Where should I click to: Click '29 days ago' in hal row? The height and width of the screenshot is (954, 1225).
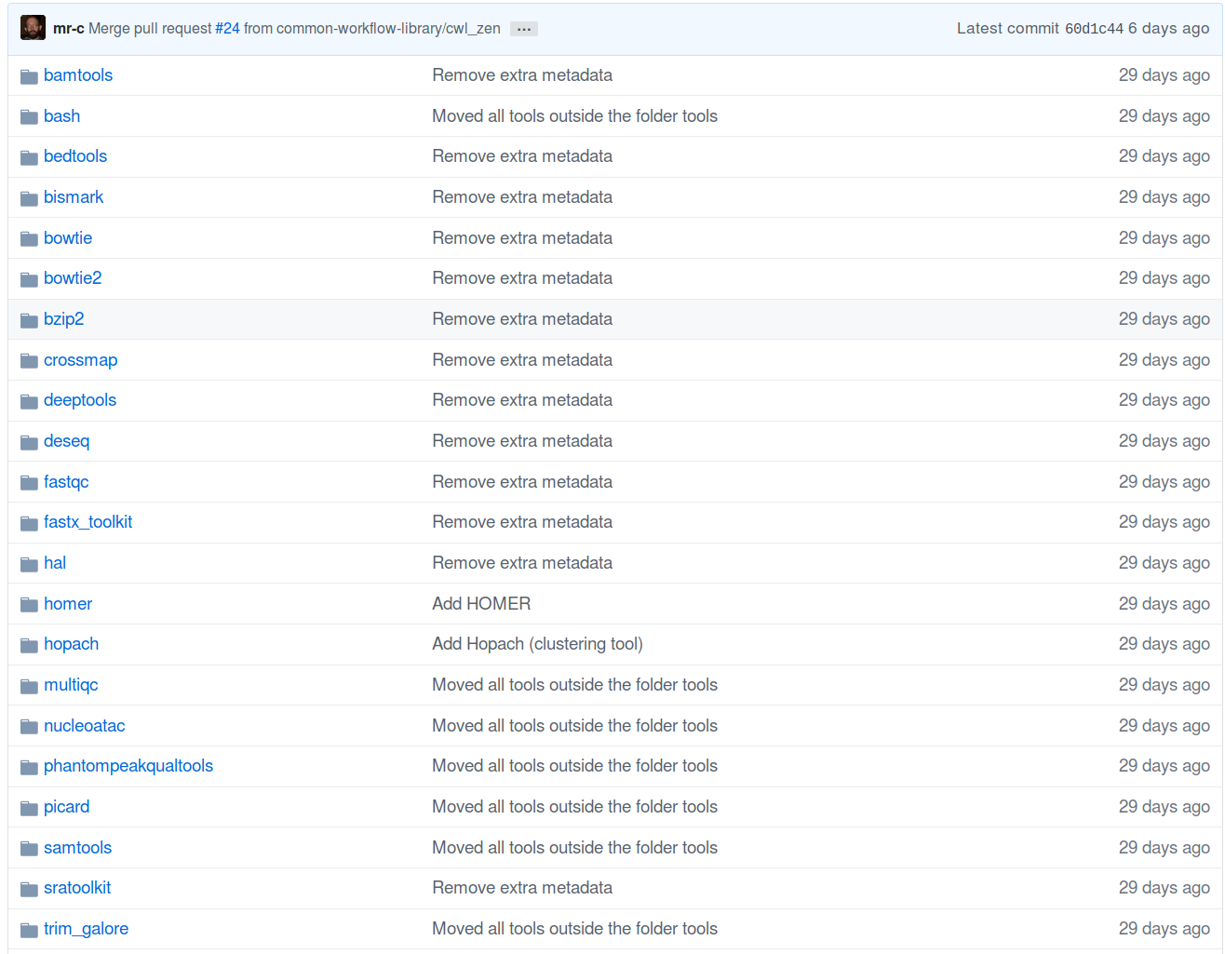[1164, 563]
